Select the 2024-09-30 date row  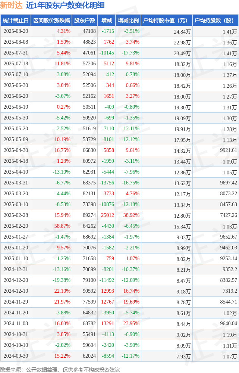(119, 356)
